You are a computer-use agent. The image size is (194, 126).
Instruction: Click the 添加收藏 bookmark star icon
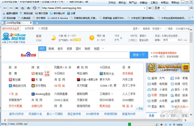9,18
